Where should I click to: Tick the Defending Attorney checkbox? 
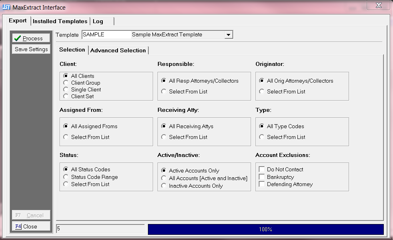[262, 184]
